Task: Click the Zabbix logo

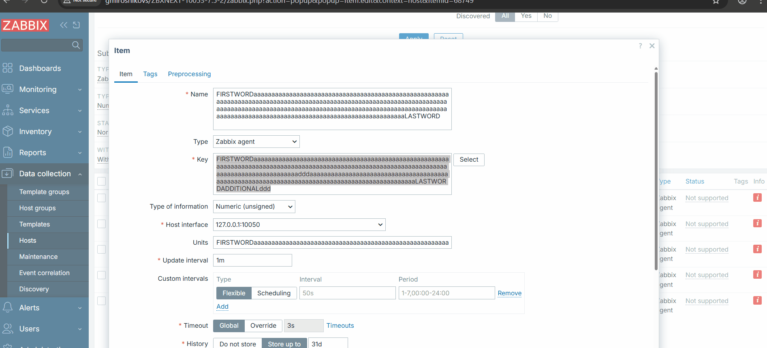Action: (25, 25)
